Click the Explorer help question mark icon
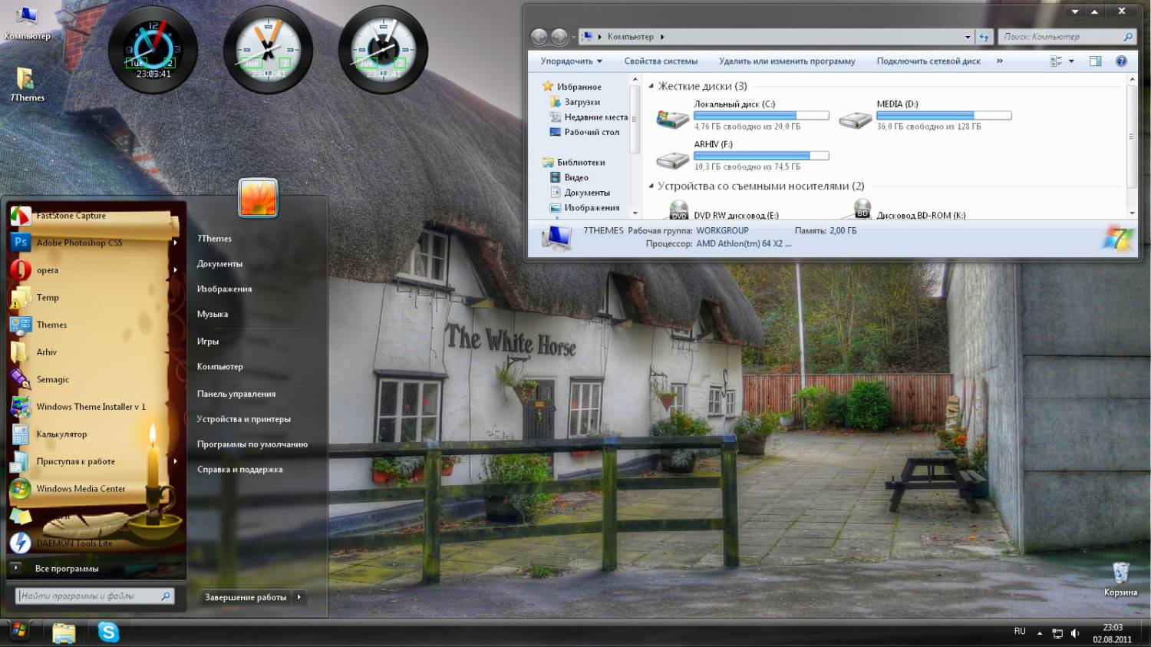This screenshot has height=647, width=1151. point(1121,61)
